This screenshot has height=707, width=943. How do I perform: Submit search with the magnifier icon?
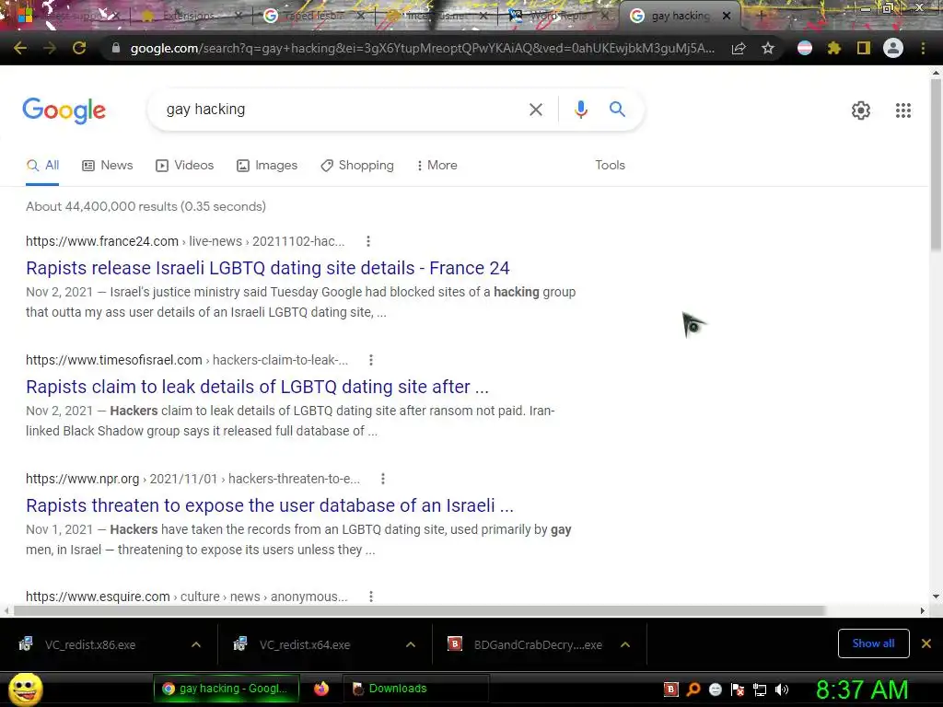[x=617, y=110]
